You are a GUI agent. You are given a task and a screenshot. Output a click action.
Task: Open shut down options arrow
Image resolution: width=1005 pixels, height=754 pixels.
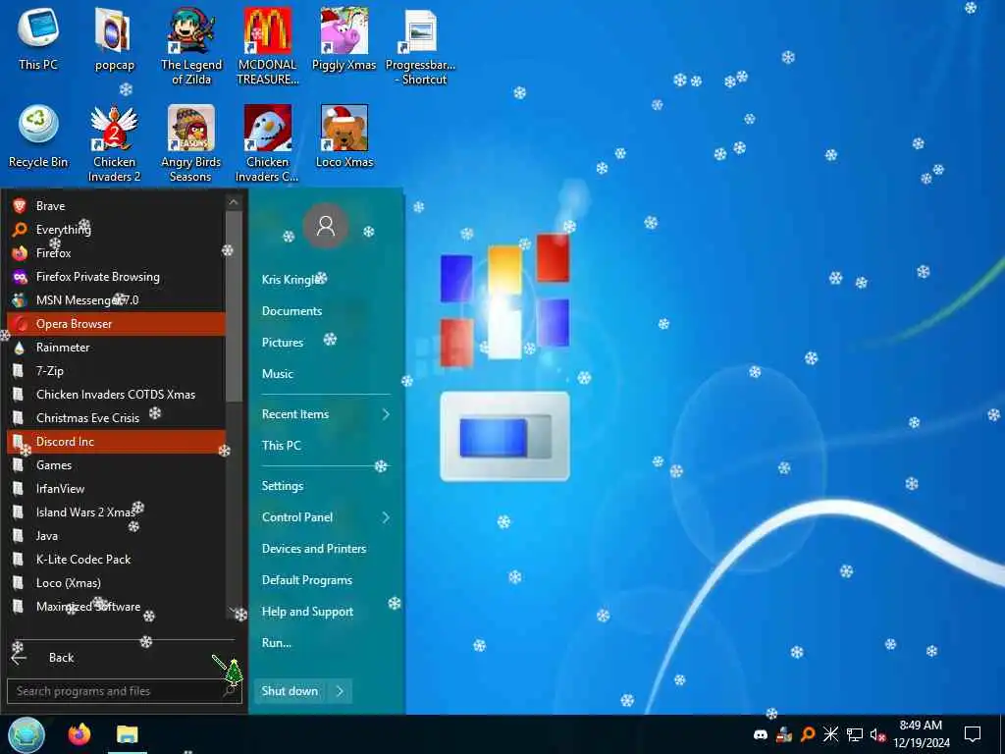click(x=340, y=691)
